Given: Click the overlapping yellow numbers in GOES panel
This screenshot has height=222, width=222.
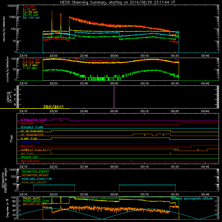Looking at the screenshot, I should pyautogui.click(x=54, y=107).
